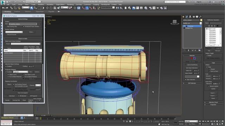The height and width of the screenshot is (126, 225).
Task: Toggle Projection Mapping Enabled checkbox
Action: [6, 72]
